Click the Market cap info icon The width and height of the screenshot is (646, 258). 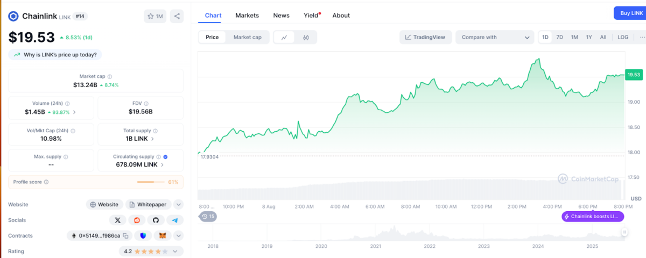pyautogui.click(x=110, y=77)
